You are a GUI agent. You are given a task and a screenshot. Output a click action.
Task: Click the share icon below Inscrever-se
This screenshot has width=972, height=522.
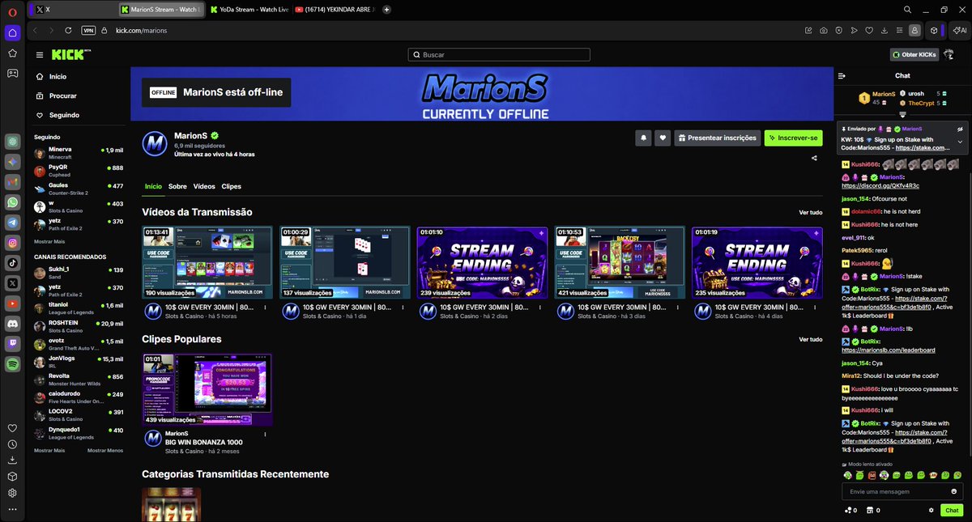[814, 159]
